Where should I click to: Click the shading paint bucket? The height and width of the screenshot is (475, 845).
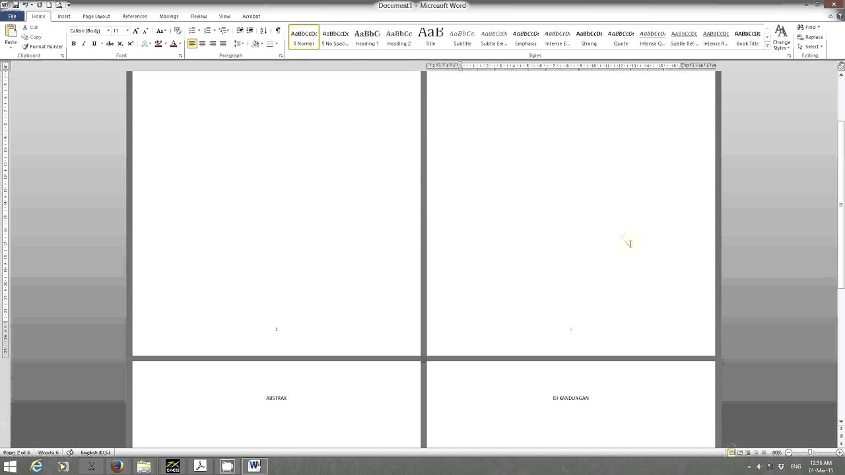point(255,44)
